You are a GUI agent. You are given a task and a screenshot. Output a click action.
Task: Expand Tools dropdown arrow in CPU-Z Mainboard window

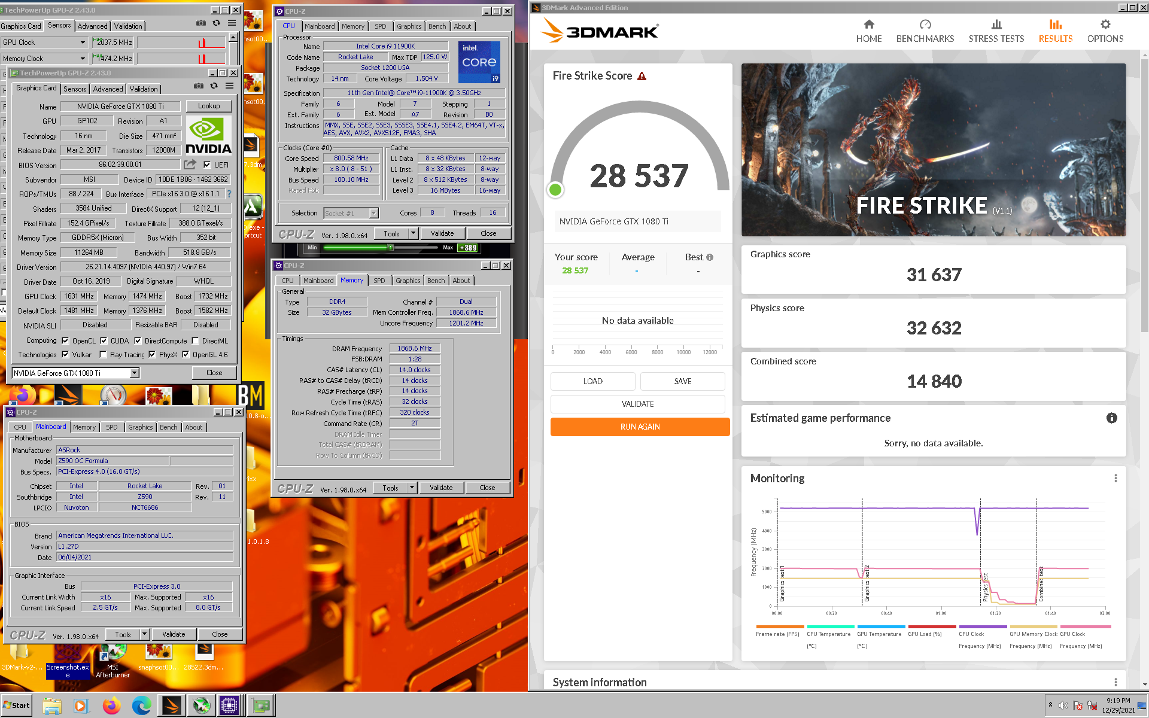click(x=144, y=634)
